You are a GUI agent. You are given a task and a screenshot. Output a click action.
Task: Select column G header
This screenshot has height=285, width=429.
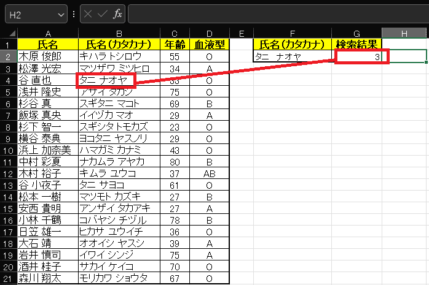356,32
